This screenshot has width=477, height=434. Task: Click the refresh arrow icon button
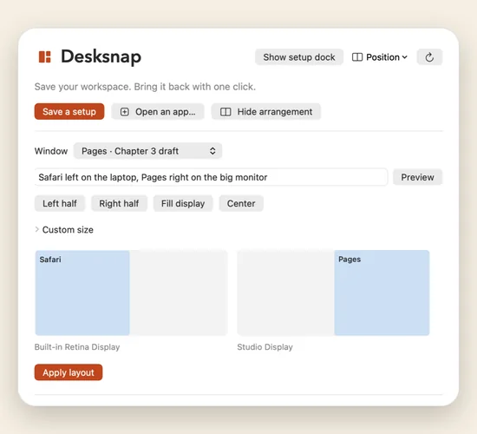coord(429,57)
